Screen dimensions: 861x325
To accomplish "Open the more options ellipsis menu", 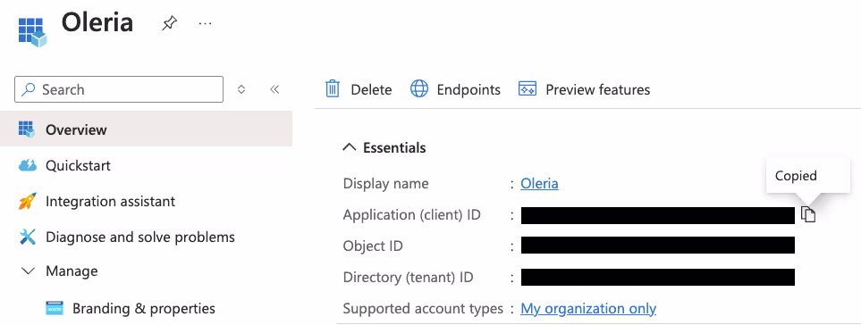I will tap(205, 23).
